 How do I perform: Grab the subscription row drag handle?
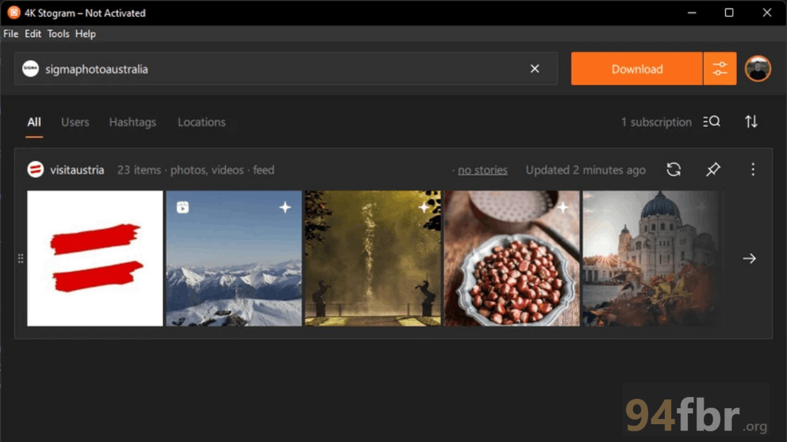click(21, 258)
